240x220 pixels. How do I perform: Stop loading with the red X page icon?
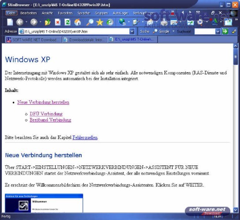tap(58, 22)
